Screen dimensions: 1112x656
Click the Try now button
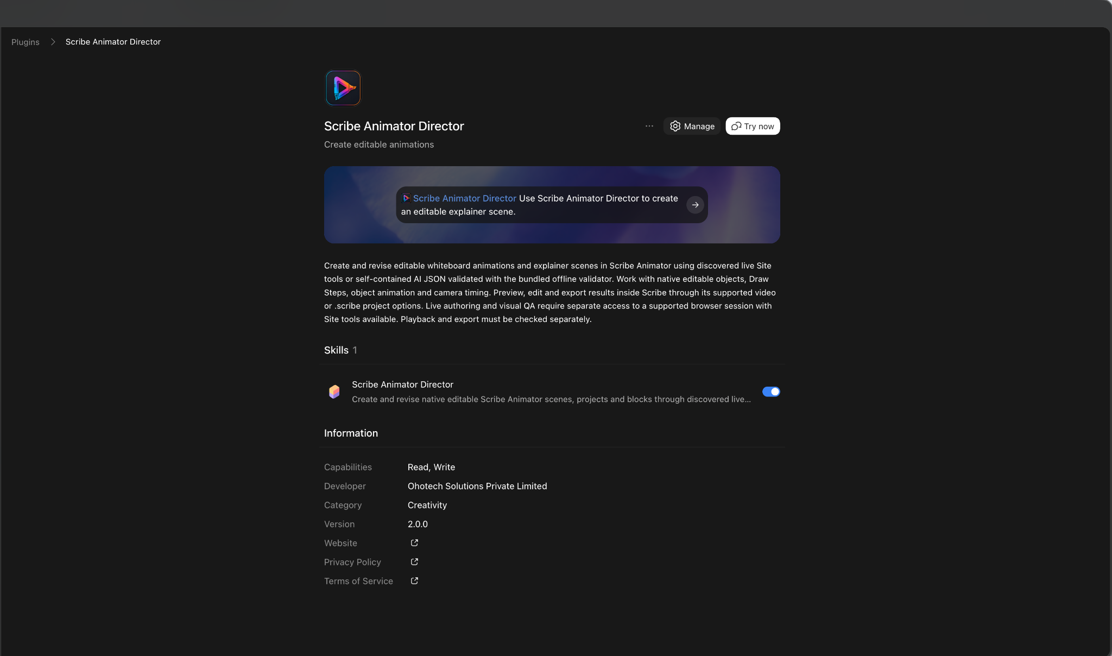click(x=753, y=126)
